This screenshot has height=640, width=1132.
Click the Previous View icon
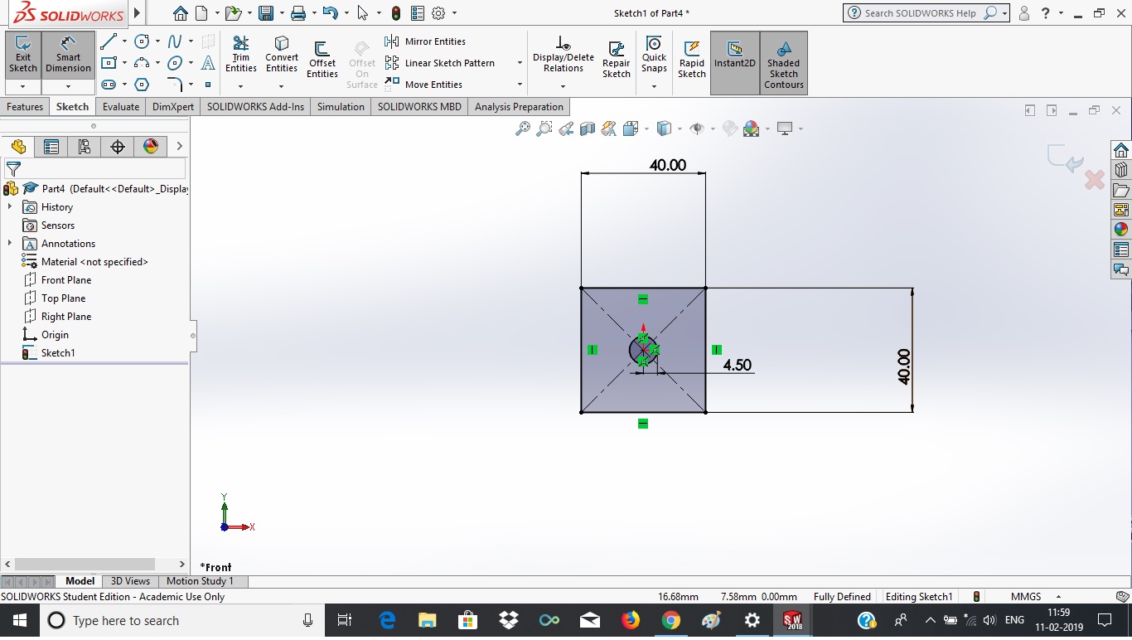[566, 128]
